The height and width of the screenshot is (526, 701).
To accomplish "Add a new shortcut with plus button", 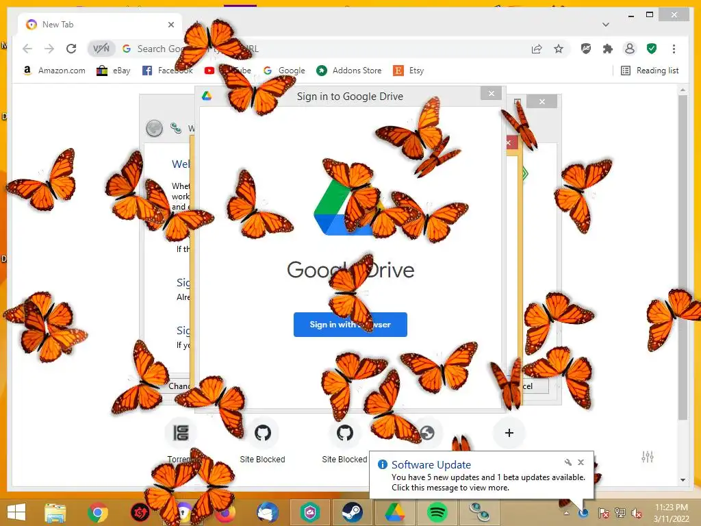I will click(x=509, y=433).
